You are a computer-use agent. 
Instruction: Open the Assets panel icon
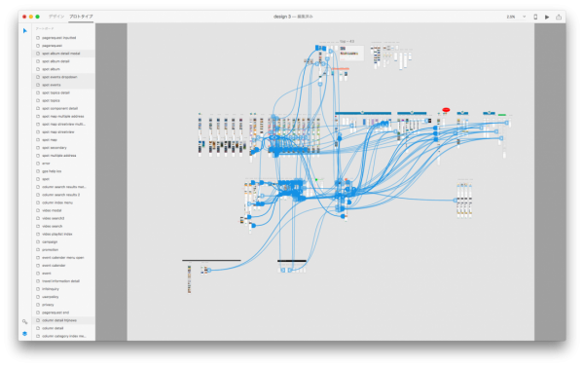point(25,321)
